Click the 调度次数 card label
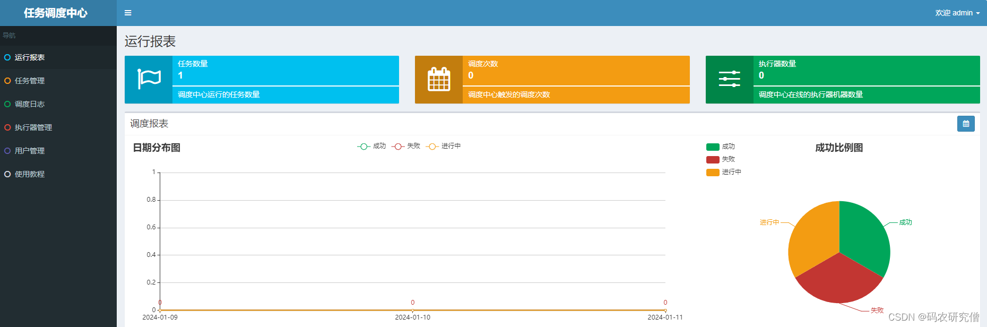 click(483, 64)
